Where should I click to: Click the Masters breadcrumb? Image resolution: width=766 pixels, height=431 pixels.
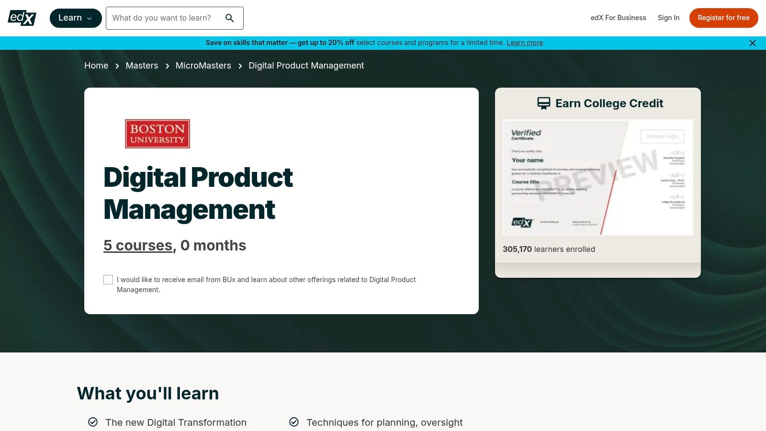[x=142, y=66]
